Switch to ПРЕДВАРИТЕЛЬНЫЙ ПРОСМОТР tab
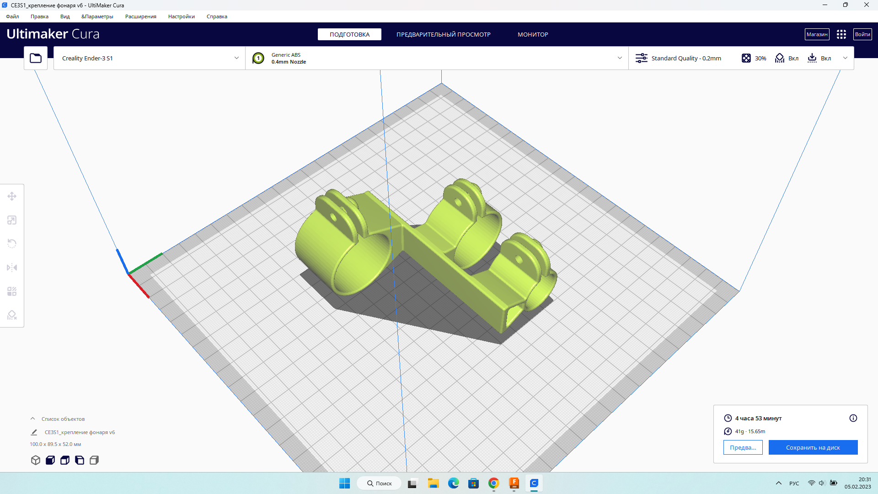 pyautogui.click(x=443, y=34)
